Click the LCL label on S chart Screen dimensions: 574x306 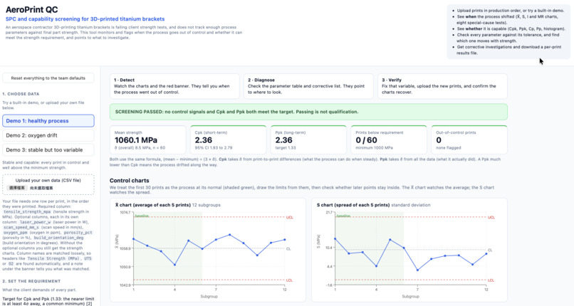pyautogui.click(x=491, y=280)
